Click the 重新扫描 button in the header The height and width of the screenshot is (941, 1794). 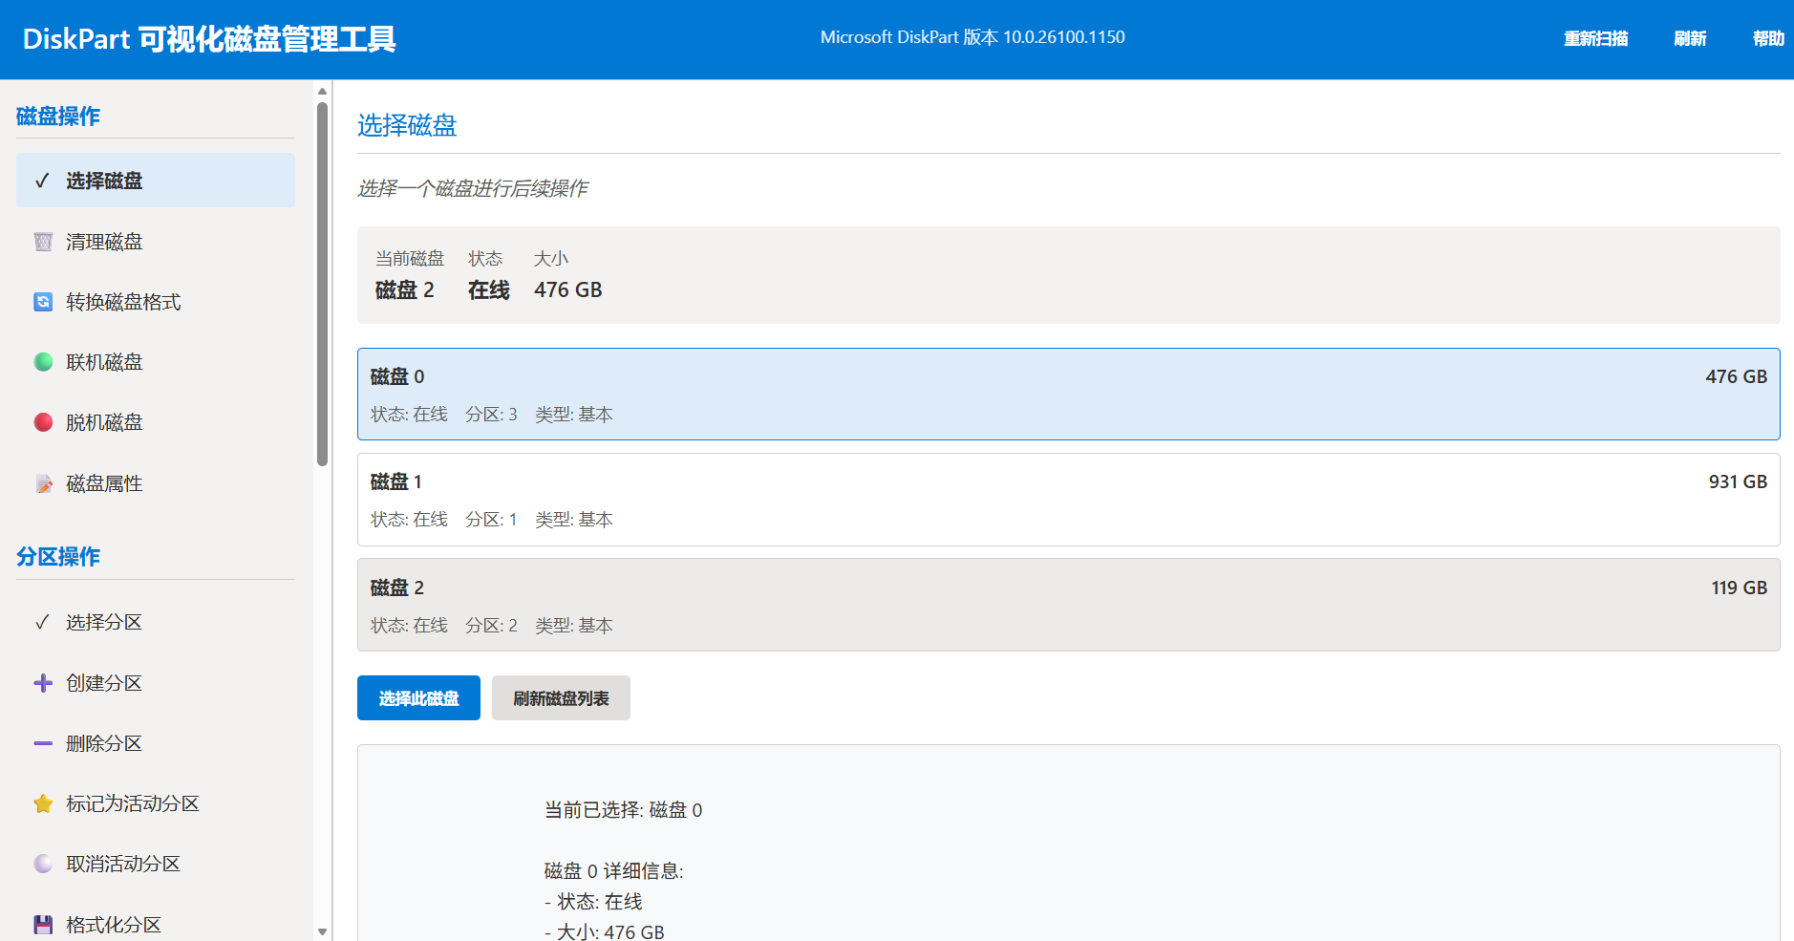[1595, 38]
